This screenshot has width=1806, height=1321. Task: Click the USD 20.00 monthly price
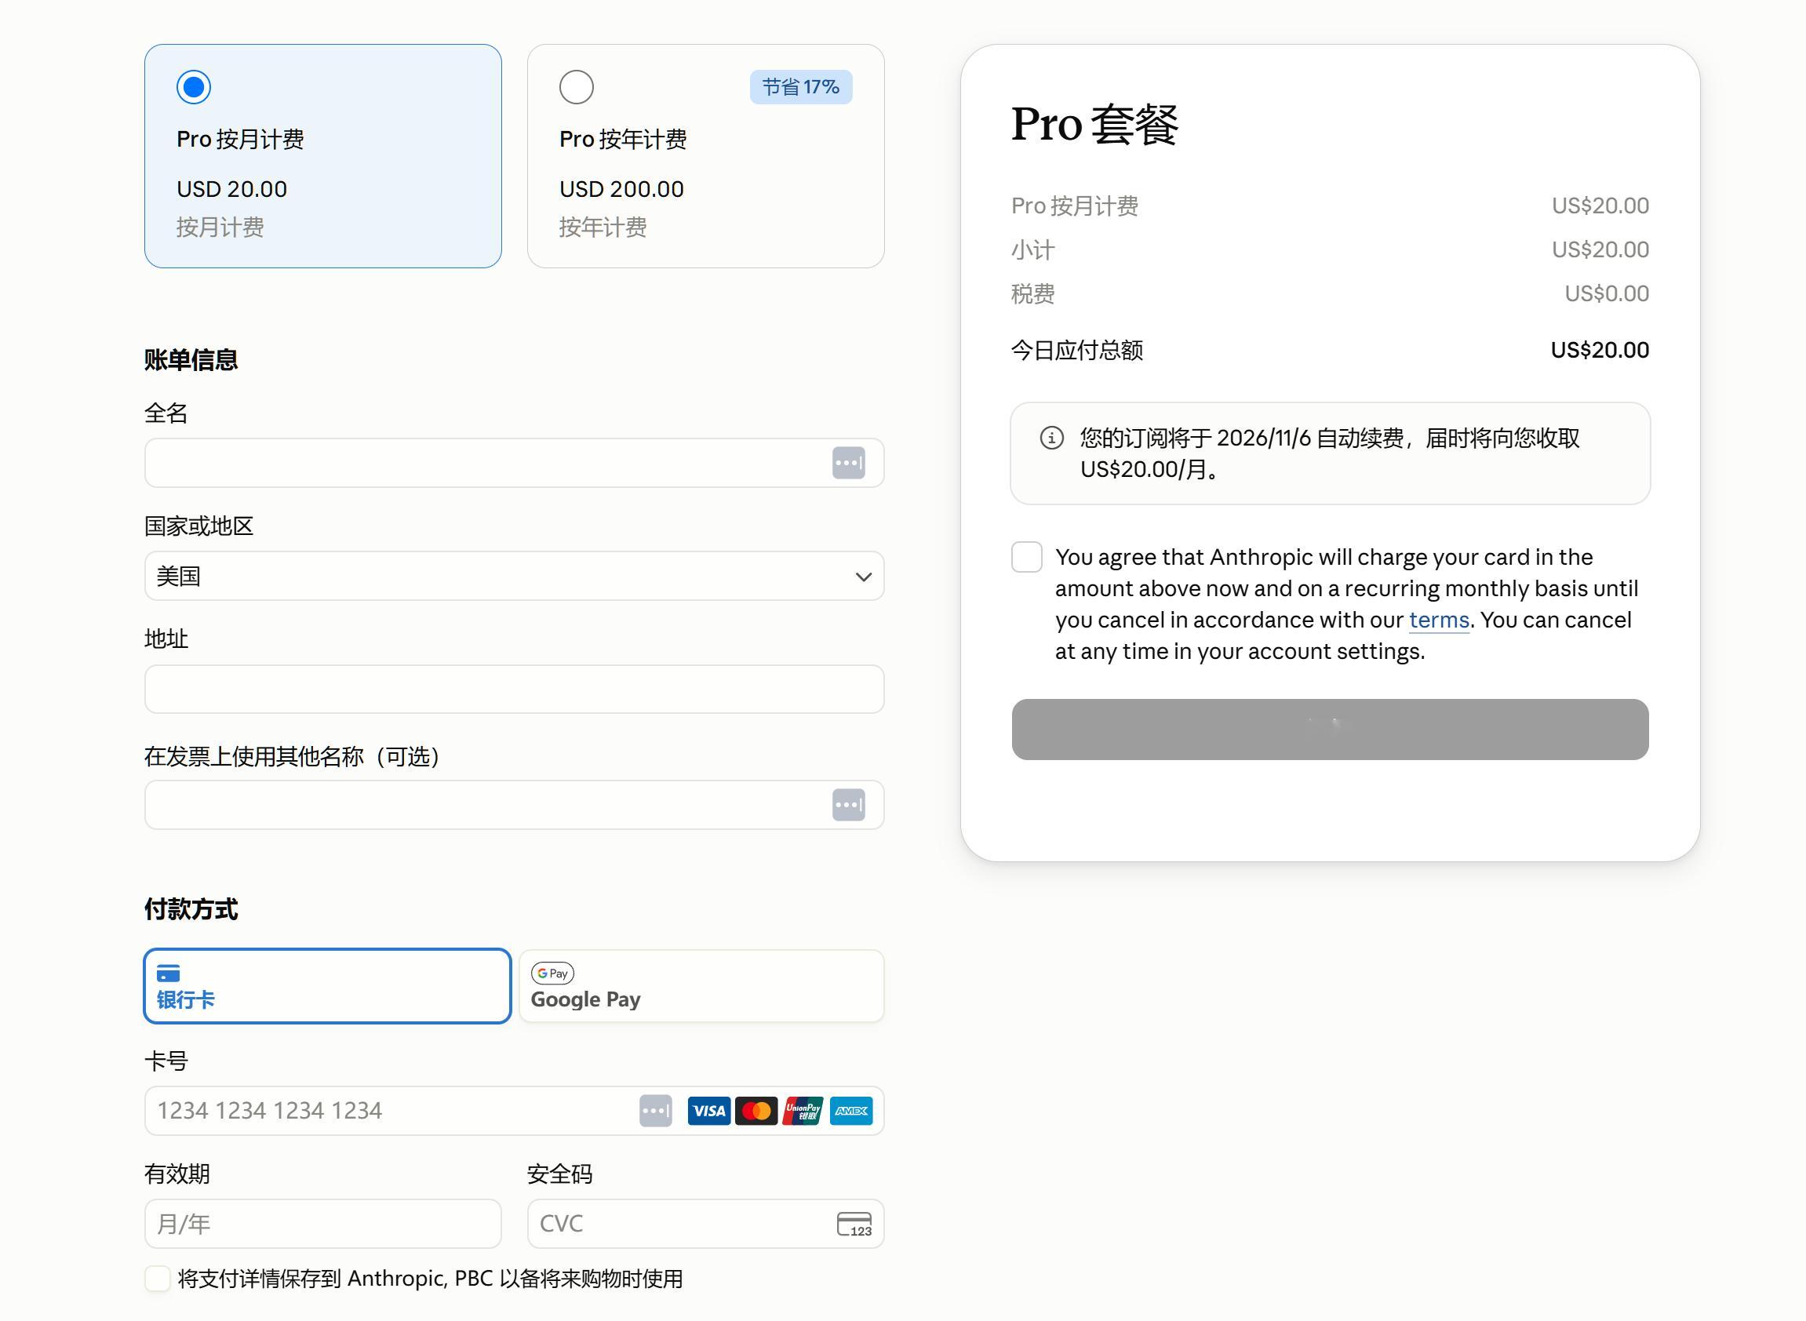(x=232, y=190)
